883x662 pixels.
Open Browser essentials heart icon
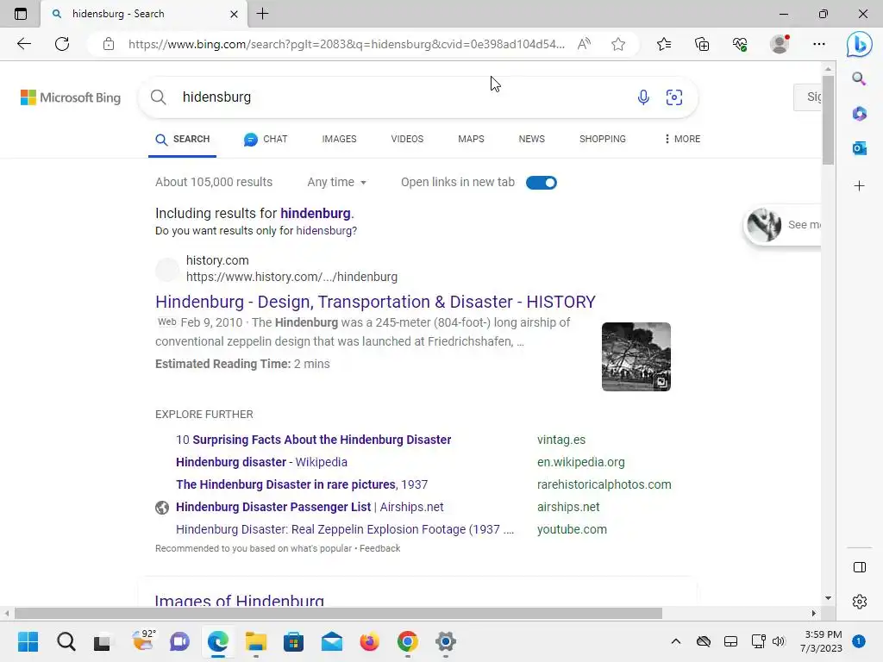coord(740,44)
